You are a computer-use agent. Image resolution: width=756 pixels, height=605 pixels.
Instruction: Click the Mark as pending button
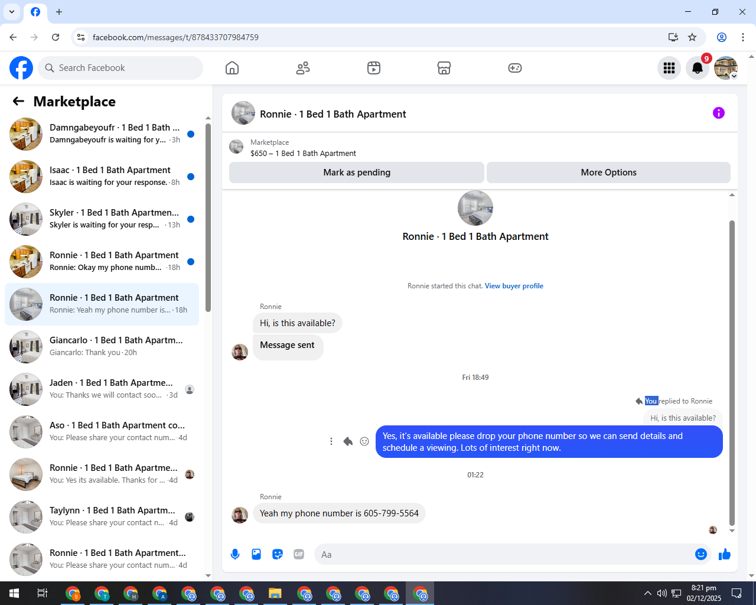[357, 173]
